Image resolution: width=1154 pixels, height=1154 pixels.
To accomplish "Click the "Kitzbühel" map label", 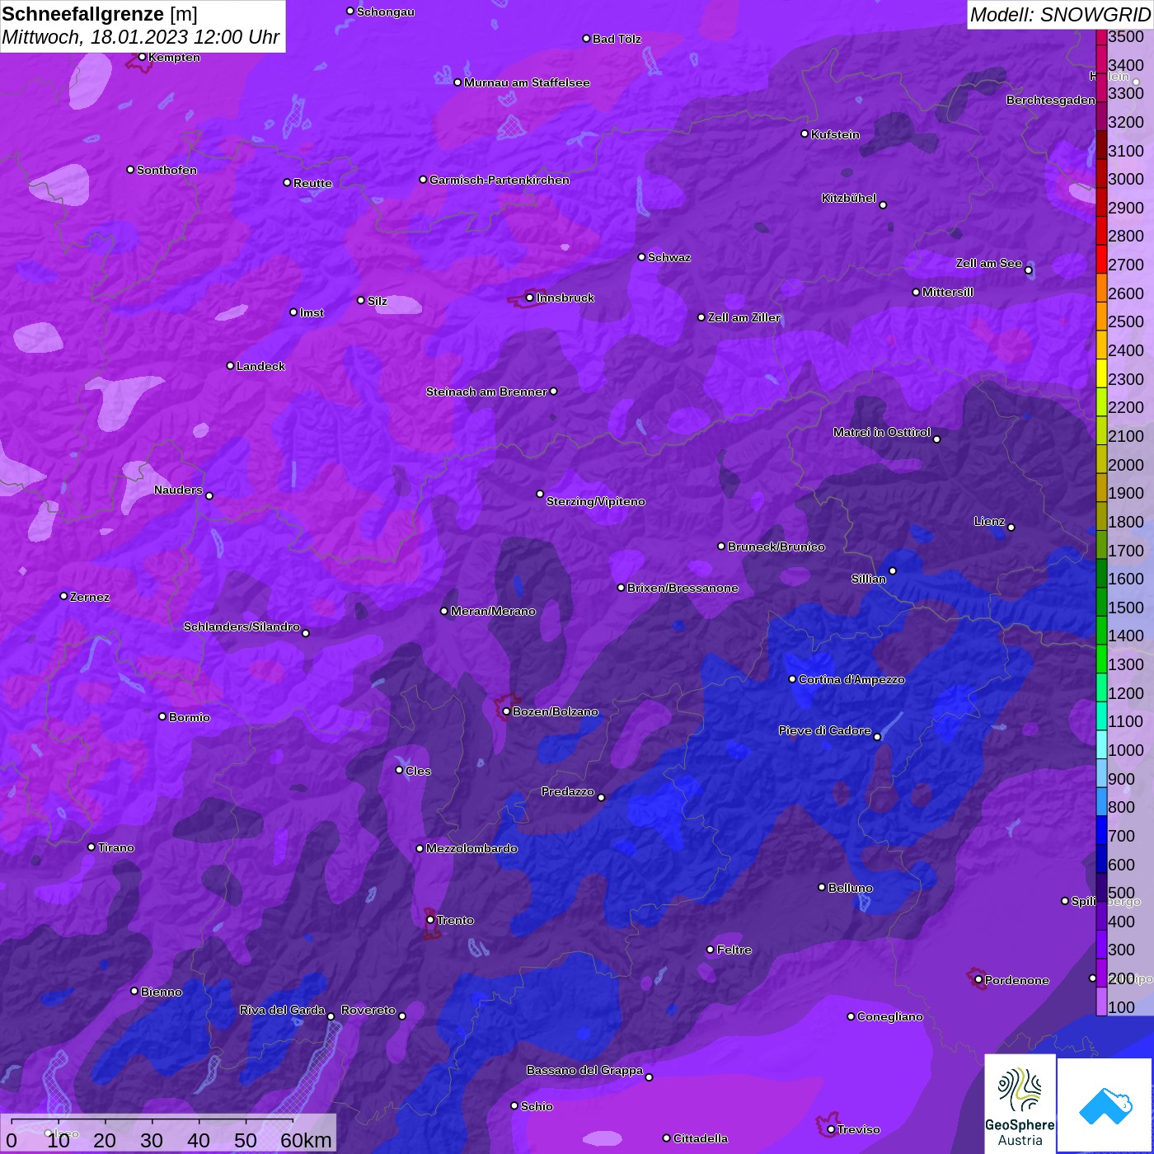I will coord(849,198).
